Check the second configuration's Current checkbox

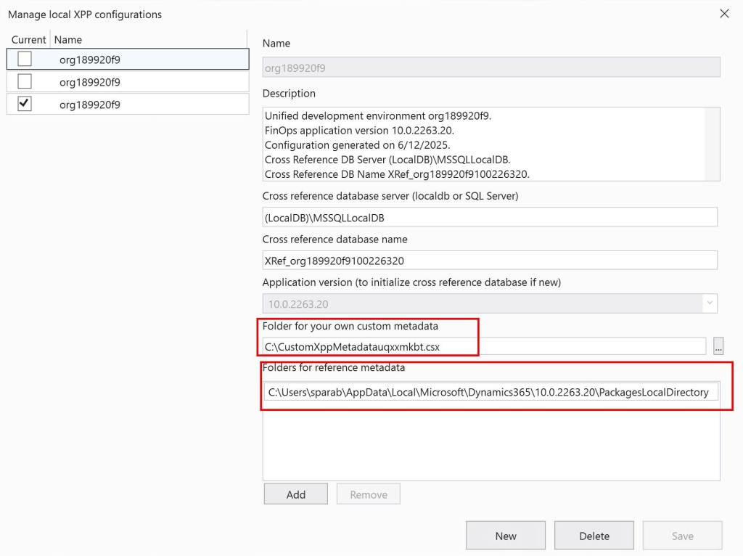click(x=25, y=81)
